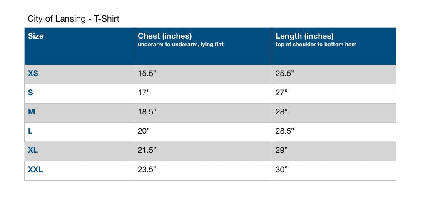Select the 18.5” chest measurement cell
428x208 pixels.
click(x=203, y=113)
